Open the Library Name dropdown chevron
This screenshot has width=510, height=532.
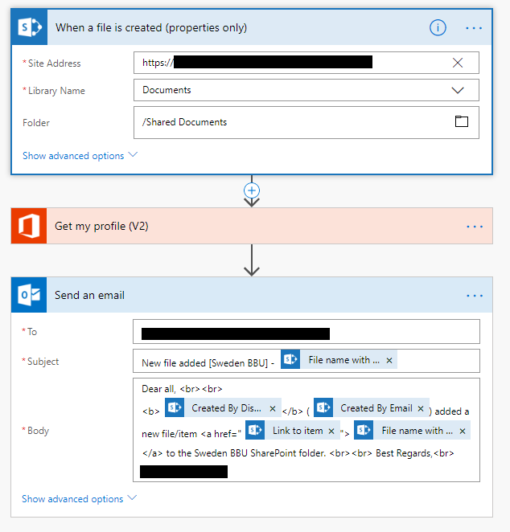coord(458,90)
